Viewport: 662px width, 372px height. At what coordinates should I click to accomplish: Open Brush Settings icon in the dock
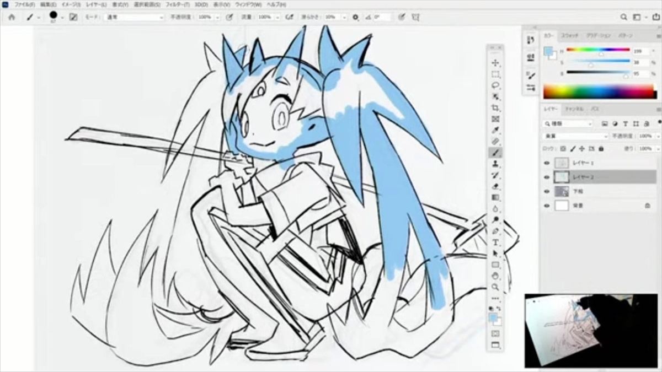(530, 88)
